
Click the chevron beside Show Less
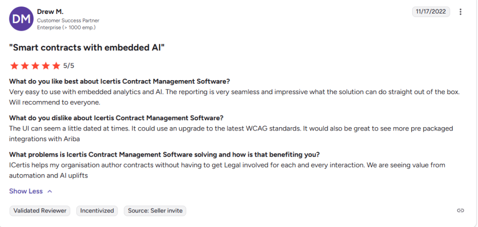pyautogui.click(x=50, y=191)
